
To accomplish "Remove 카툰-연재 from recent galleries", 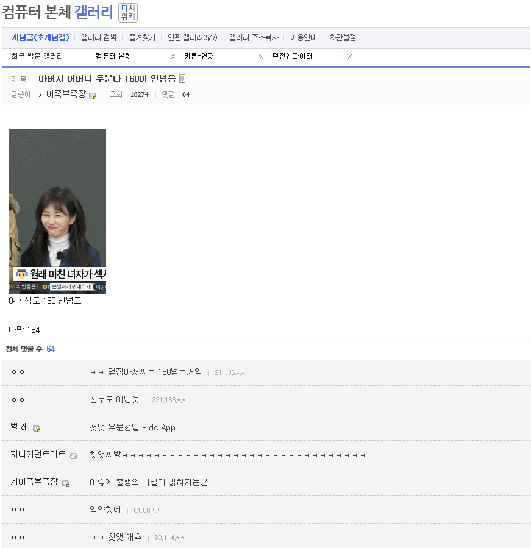I will point(261,57).
